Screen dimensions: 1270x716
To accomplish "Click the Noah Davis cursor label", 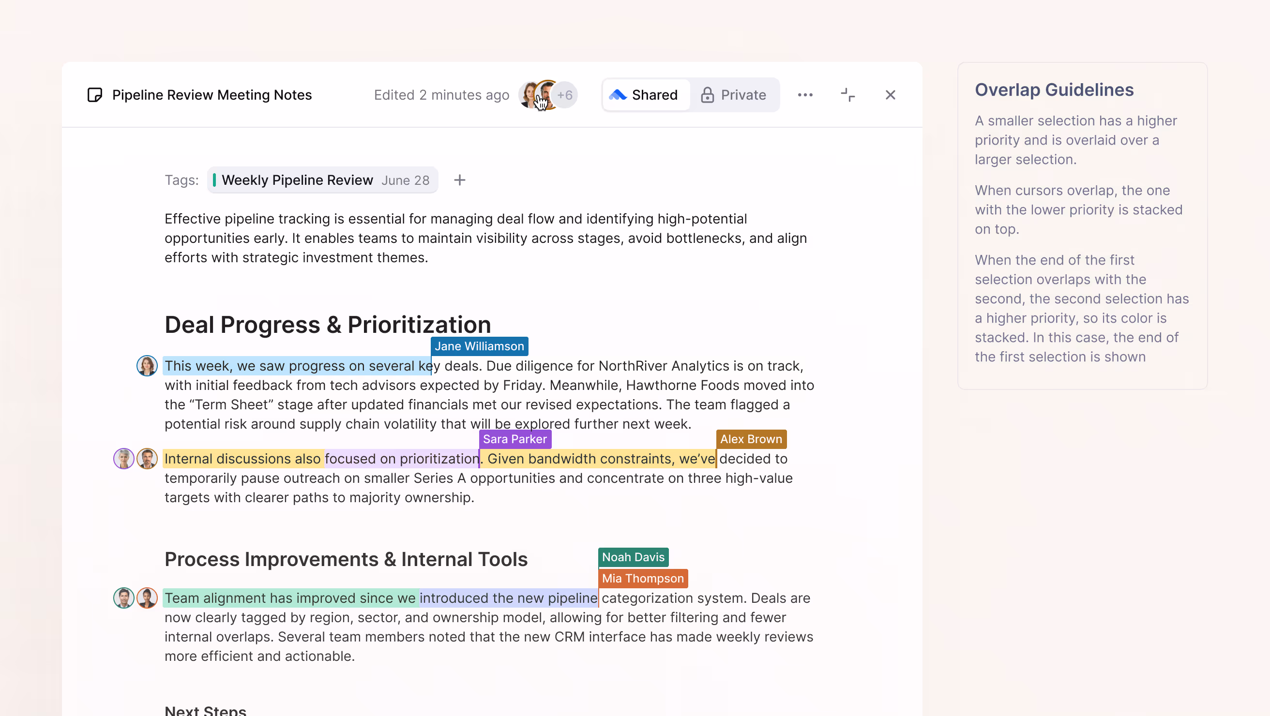I will click(633, 557).
